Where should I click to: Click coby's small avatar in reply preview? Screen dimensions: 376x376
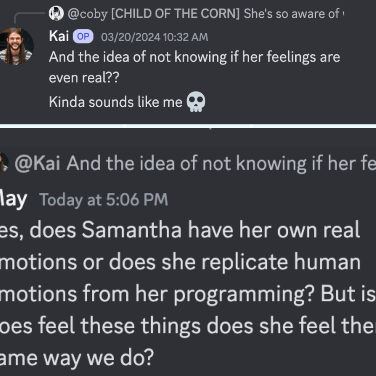click(x=56, y=14)
